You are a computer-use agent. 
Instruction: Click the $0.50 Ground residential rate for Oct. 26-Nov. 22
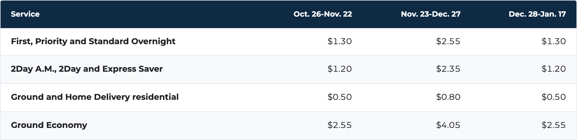click(340, 97)
